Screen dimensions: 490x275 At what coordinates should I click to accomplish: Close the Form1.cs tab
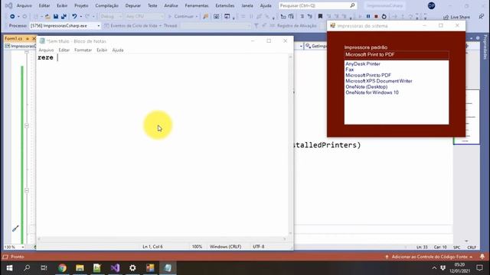point(34,38)
